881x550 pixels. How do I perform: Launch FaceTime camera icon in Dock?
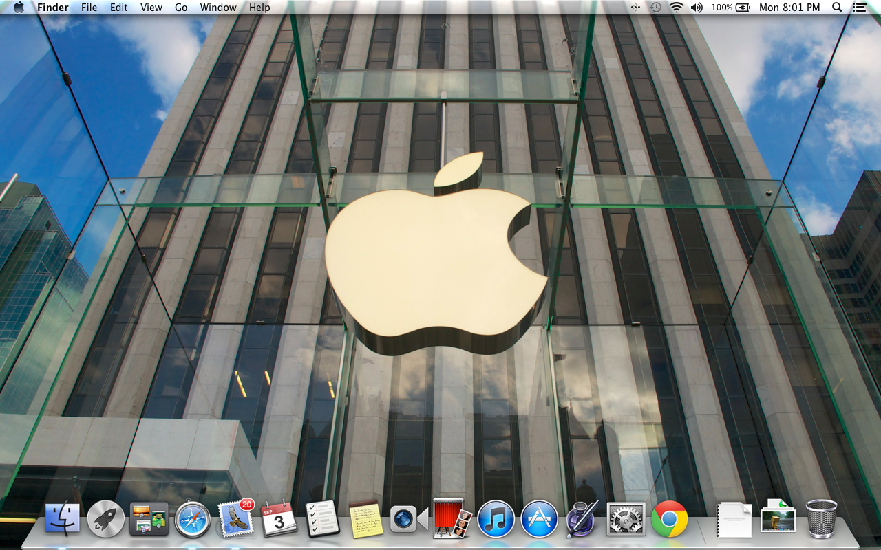click(409, 519)
